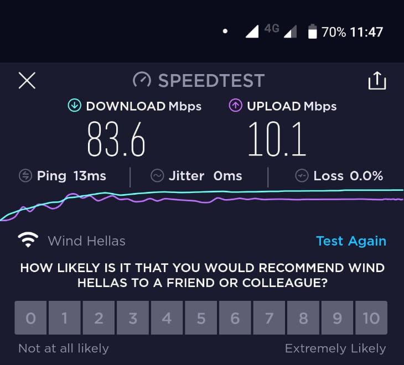
Task: Choose rating 7 in the survey
Action: click(269, 317)
